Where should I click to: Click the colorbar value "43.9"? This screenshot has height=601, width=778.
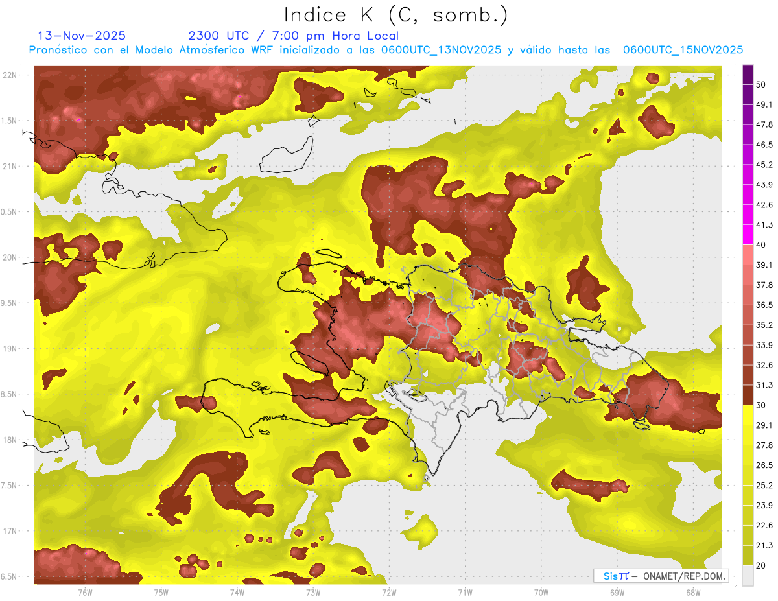click(764, 185)
